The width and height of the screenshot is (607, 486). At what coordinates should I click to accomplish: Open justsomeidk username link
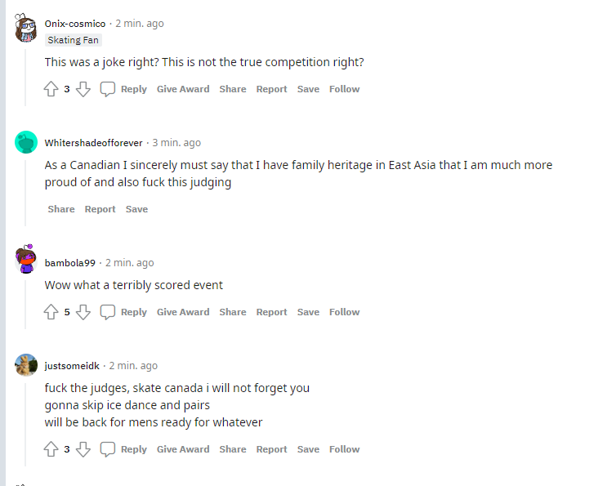[72, 366]
